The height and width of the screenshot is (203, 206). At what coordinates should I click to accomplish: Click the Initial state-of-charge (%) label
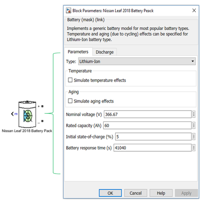point(89,137)
